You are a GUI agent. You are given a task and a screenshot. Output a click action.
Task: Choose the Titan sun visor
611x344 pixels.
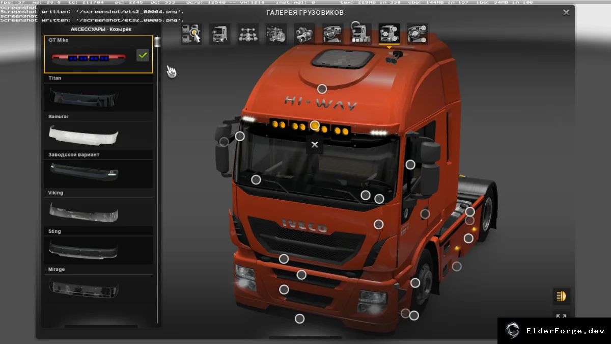tap(99, 93)
